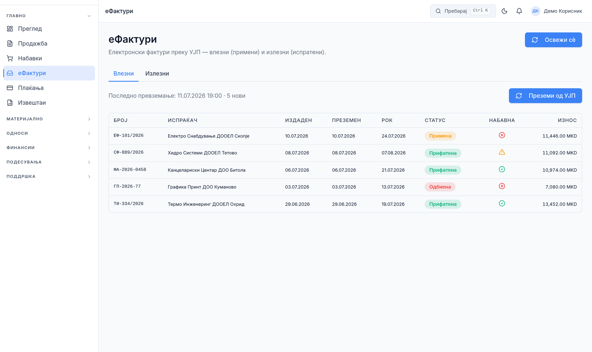Image resolution: width=592 pixels, height=352 pixels.
Task: Click the Одбиена status badge
Action: coord(440,187)
